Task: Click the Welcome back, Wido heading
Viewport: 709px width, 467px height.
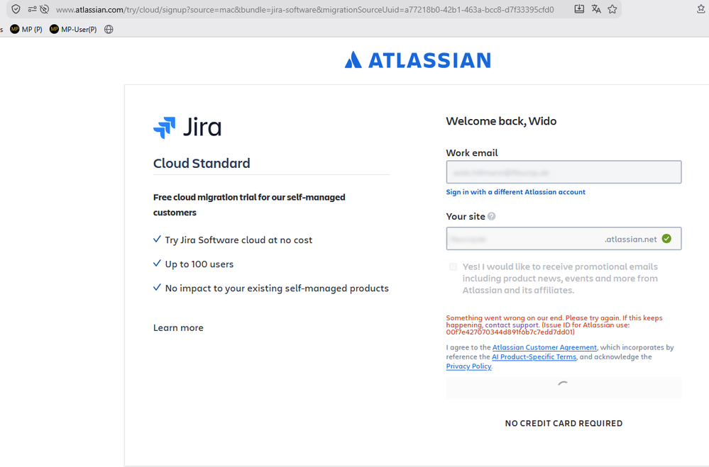Action: click(x=501, y=121)
